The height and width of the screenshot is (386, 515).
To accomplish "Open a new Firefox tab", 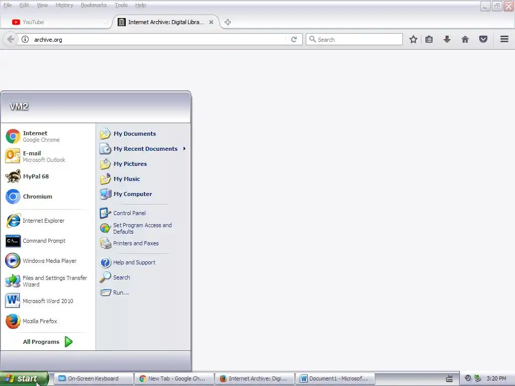I will point(228,22).
